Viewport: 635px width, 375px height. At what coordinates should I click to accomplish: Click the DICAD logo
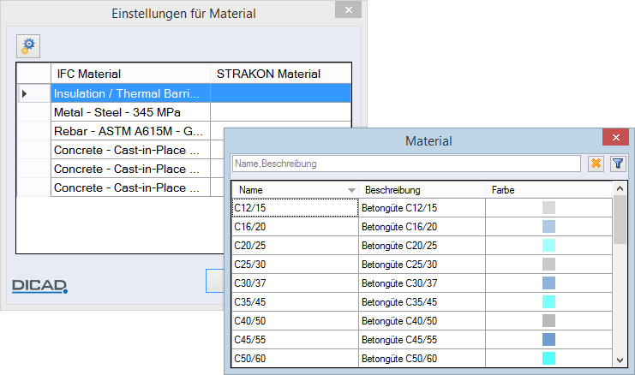(39, 286)
